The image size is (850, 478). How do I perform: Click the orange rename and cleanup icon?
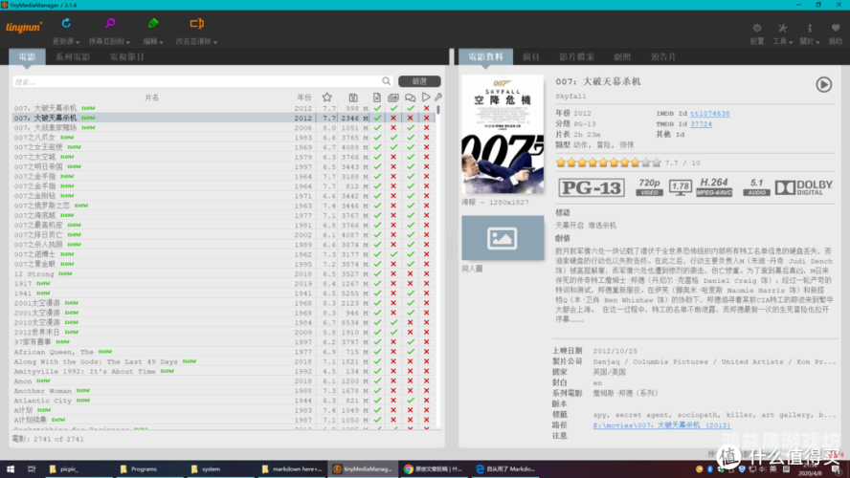(197, 23)
